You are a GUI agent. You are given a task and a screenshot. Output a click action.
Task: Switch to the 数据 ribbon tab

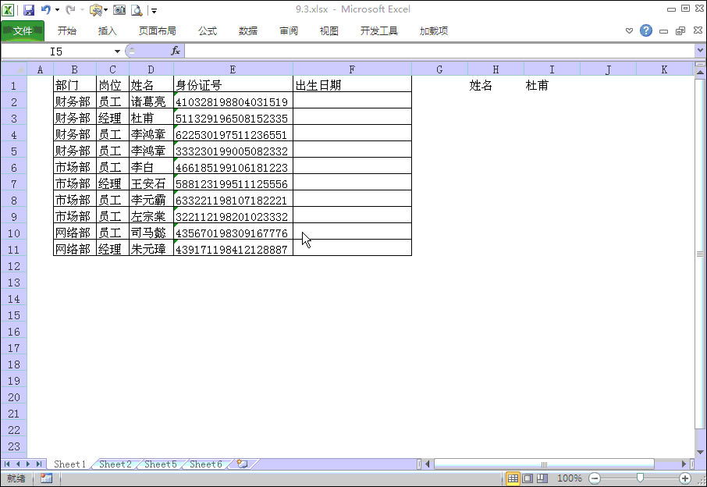pos(248,30)
